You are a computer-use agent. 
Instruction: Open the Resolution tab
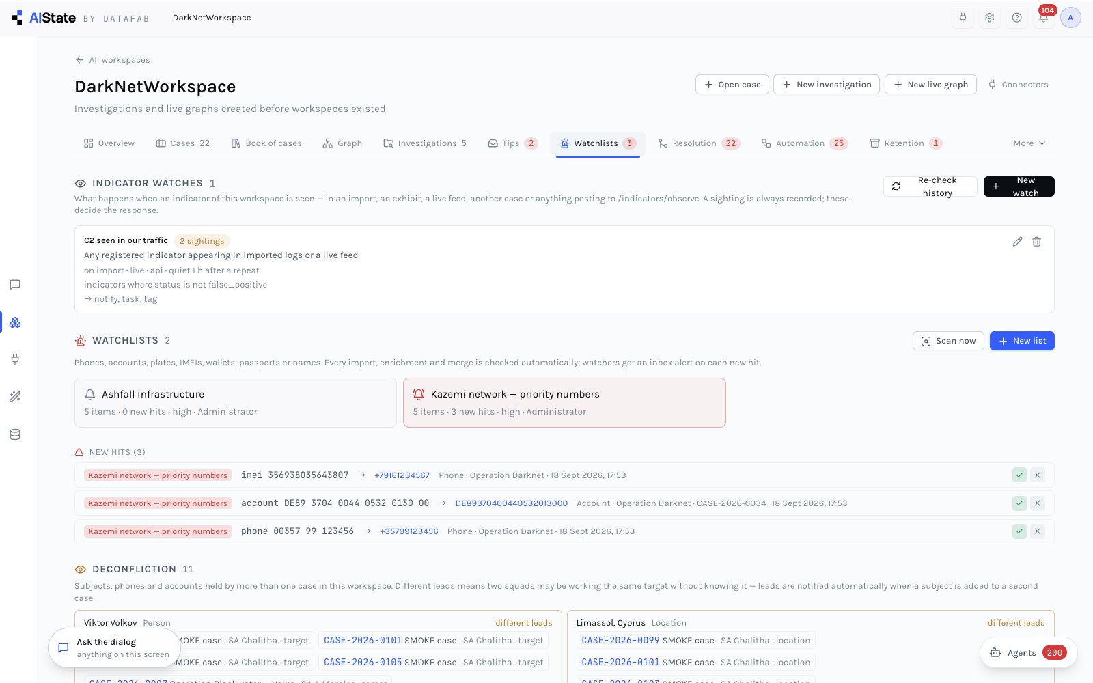coord(699,143)
